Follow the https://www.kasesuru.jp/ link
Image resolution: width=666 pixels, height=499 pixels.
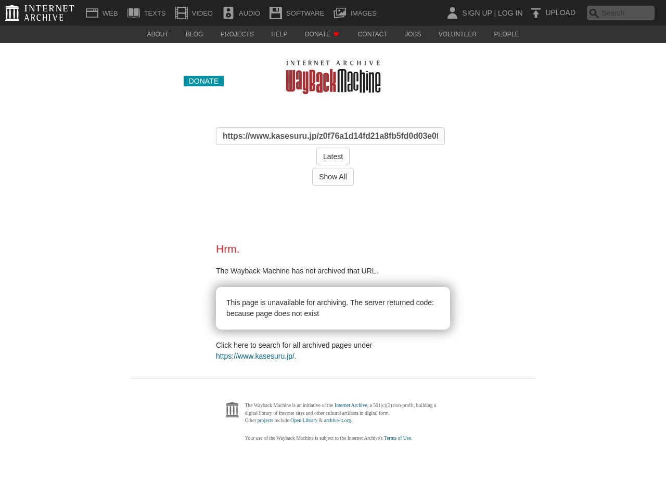click(255, 356)
